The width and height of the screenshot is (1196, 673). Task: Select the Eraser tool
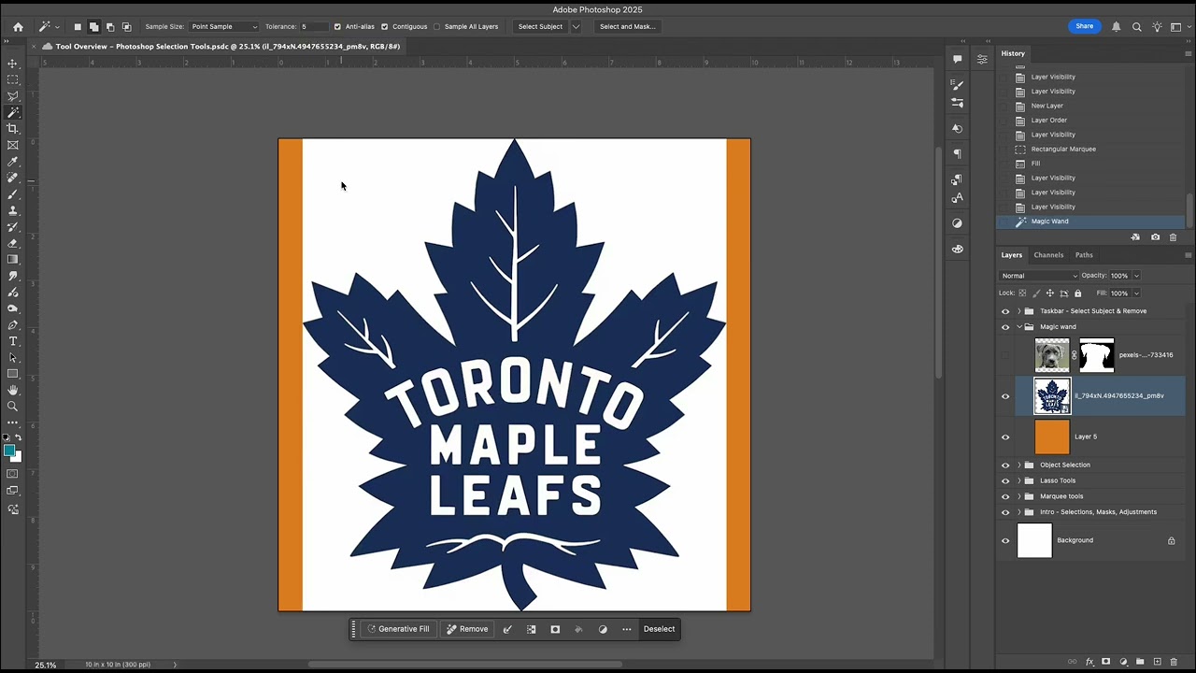tap(13, 243)
